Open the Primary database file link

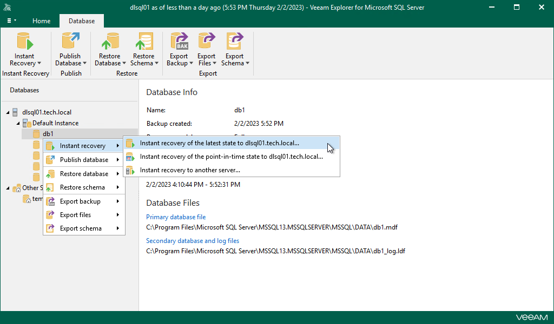[176, 217]
